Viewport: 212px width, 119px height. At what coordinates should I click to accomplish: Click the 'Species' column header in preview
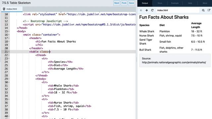click(x=144, y=25)
